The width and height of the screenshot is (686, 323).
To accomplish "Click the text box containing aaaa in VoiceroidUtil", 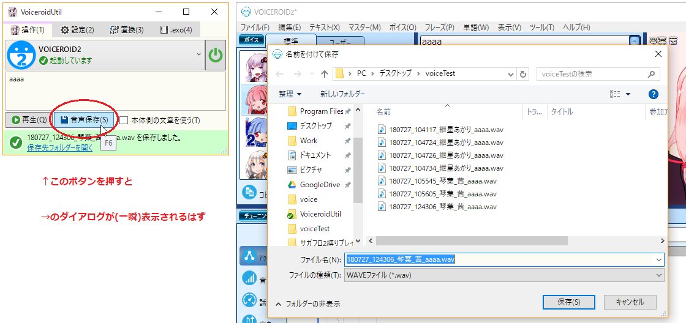I will point(116,91).
